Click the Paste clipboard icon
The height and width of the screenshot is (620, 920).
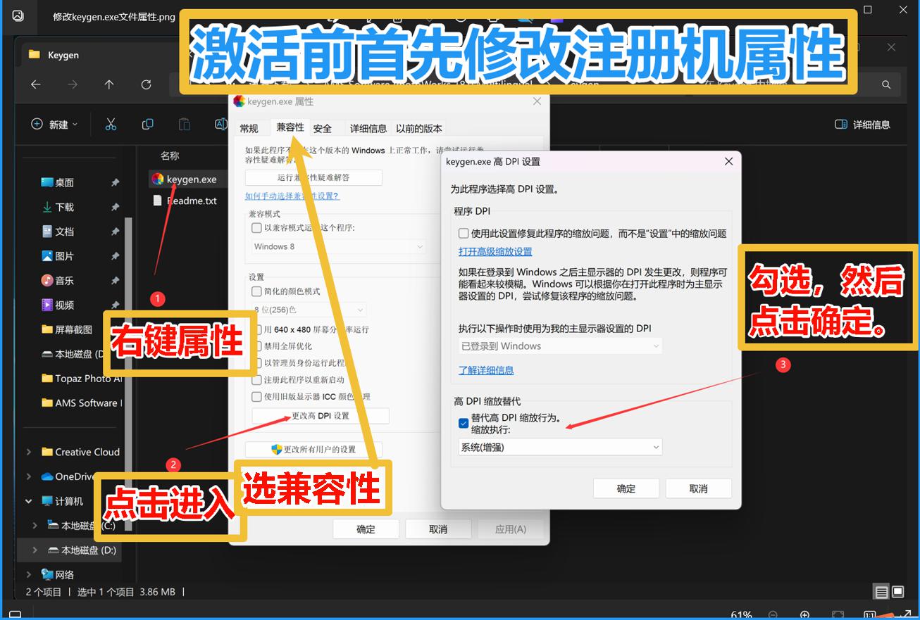pyautogui.click(x=184, y=125)
